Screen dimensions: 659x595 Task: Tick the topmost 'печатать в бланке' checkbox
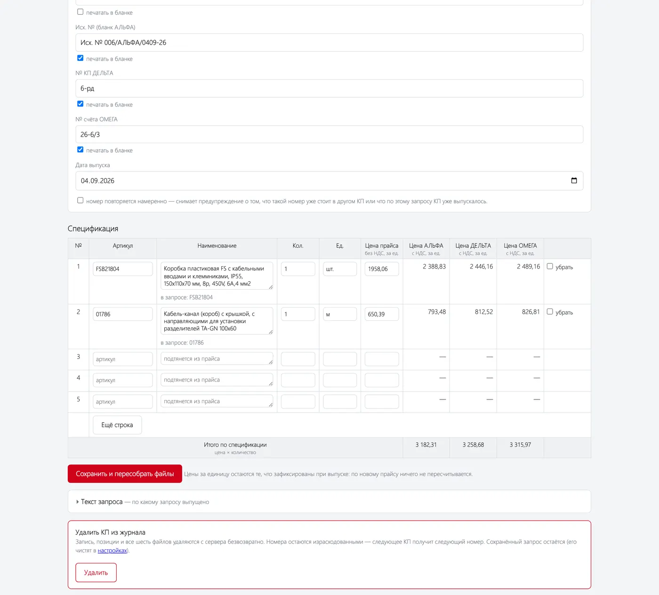pyautogui.click(x=80, y=12)
